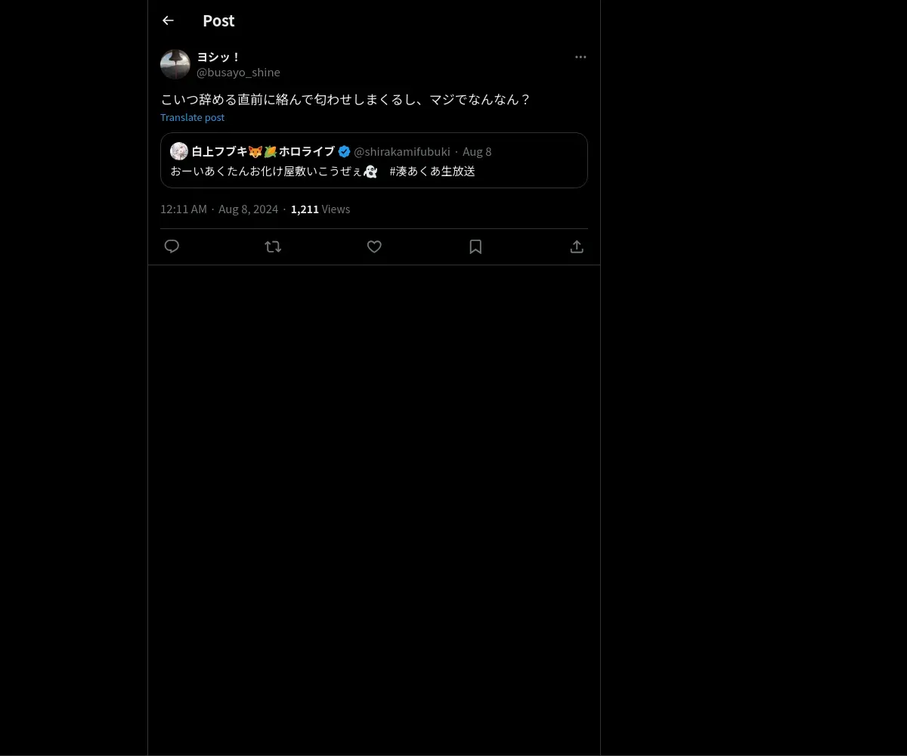Open the three-dot more options menu

click(x=580, y=57)
